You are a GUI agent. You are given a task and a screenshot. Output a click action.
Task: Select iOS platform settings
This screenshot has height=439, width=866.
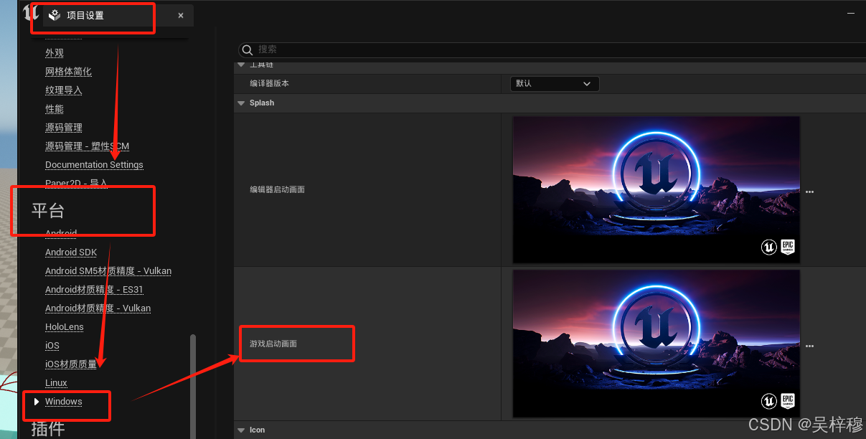tap(52, 346)
